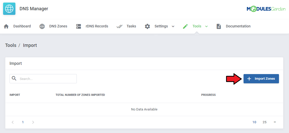
Task: Click the rDNS Records server icon
Action: point(79,26)
